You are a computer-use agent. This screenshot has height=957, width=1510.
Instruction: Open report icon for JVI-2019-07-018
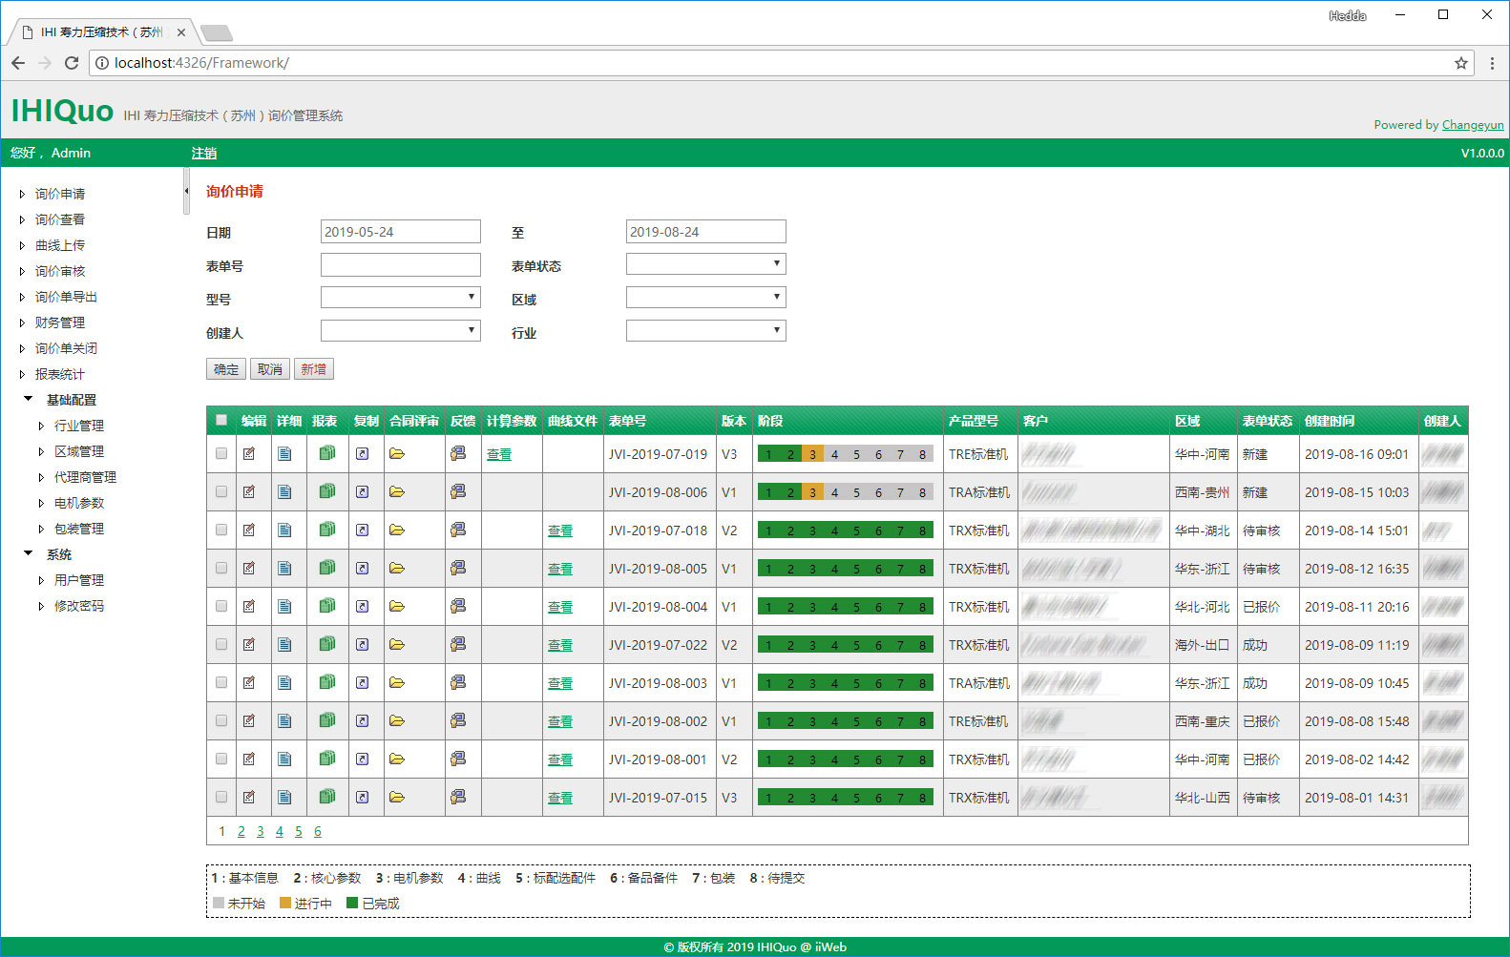327,530
